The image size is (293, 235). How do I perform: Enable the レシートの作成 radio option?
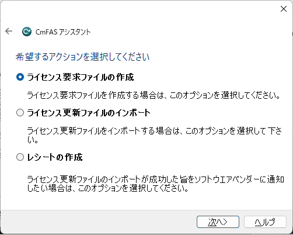pos(20,157)
